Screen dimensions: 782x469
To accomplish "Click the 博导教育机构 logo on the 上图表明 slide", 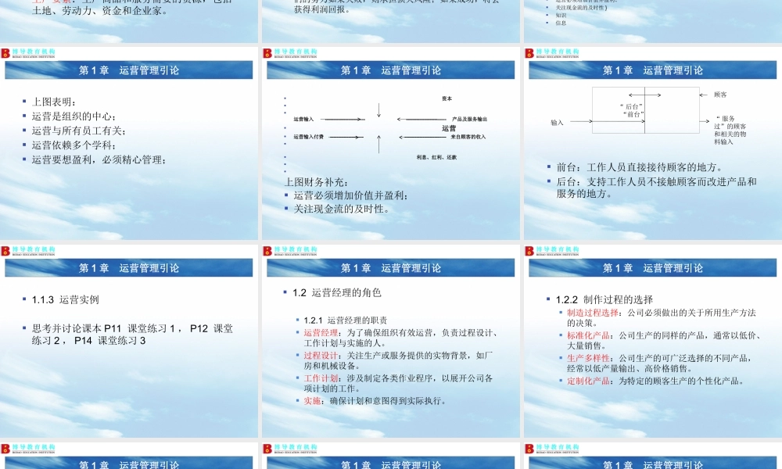I will (x=28, y=53).
